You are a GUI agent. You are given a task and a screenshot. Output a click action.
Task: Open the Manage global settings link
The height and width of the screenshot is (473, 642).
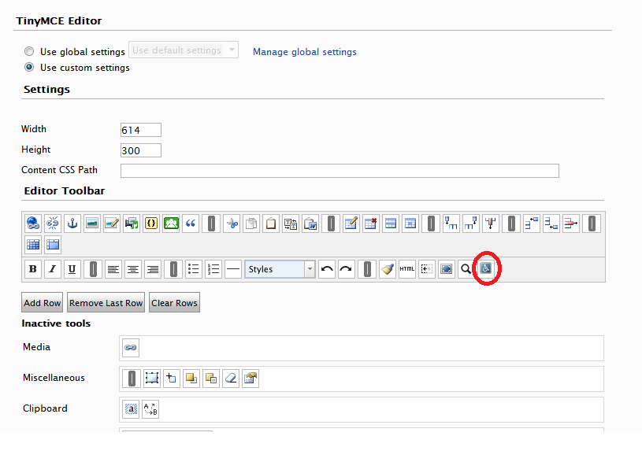point(304,52)
